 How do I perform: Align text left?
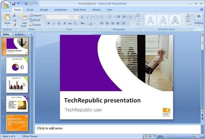(102, 23)
